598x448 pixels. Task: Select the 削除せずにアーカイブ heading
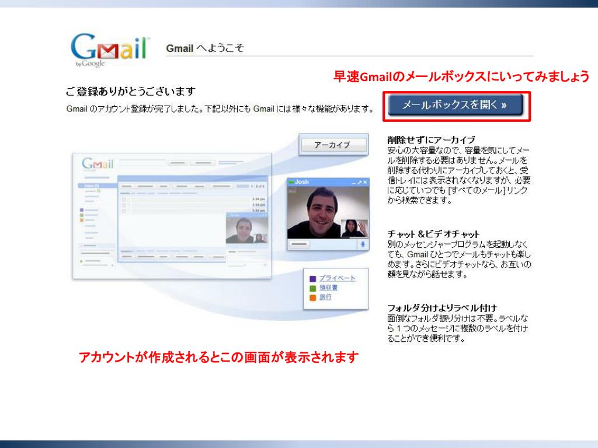coord(432,139)
